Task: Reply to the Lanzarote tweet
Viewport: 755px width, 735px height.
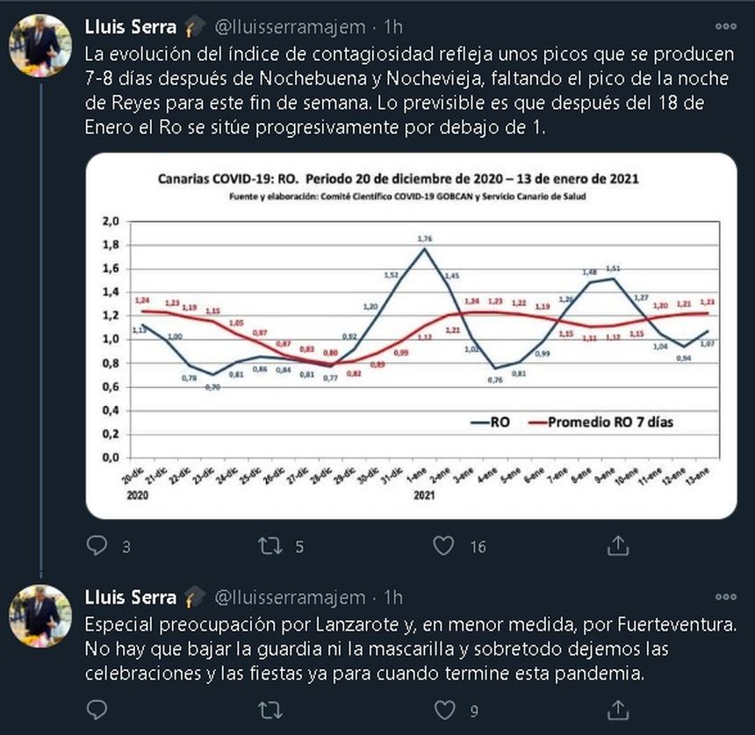Action: coord(97,709)
